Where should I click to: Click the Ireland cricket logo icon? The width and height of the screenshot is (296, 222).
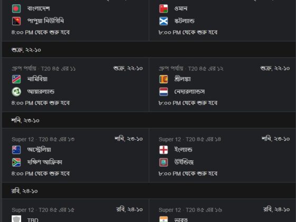(x=16, y=92)
